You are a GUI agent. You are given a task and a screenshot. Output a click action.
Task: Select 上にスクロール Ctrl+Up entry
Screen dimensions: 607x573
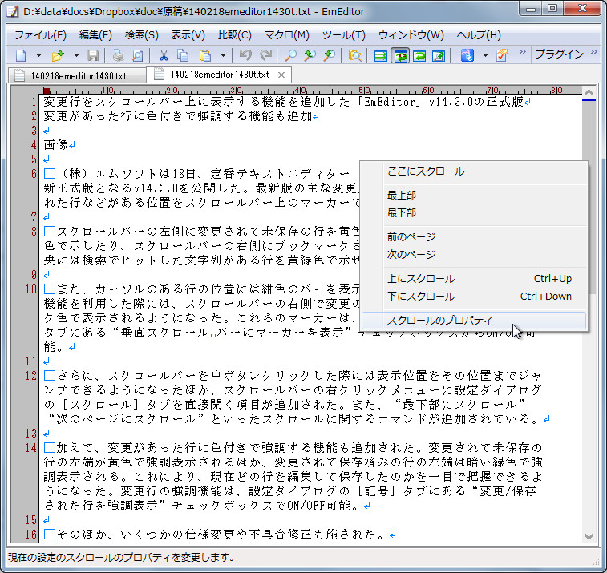pyautogui.click(x=474, y=279)
